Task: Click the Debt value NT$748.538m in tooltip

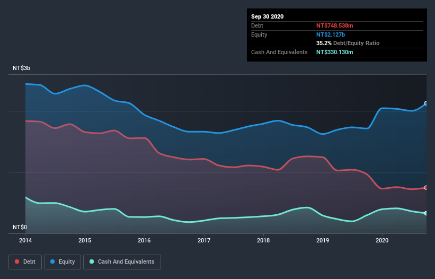Action: (334, 25)
